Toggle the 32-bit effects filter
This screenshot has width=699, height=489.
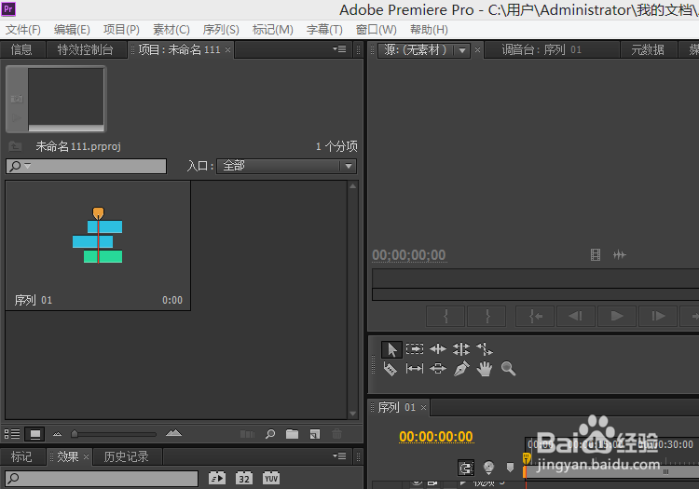click(244, 479)
